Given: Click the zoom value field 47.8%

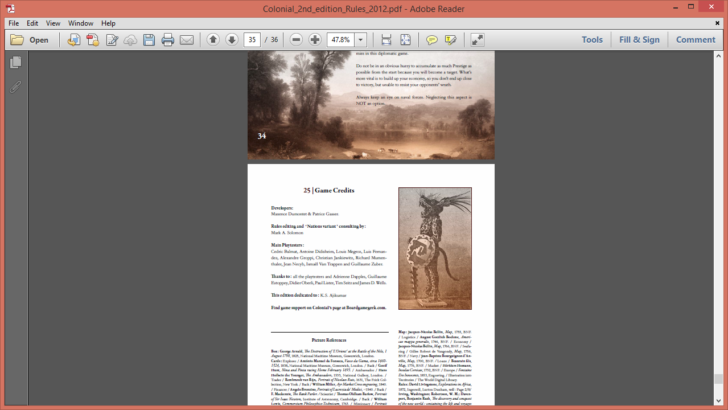Looking at the screenshot, I should 340,40.
